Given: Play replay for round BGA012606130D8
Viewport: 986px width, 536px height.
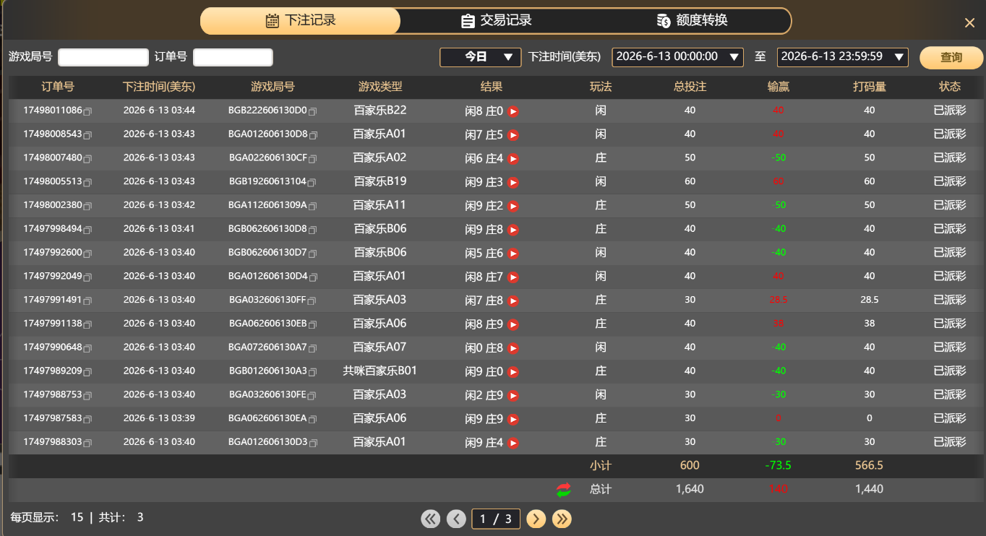Looking at the screenshot, I should click(x=513, y=135).
